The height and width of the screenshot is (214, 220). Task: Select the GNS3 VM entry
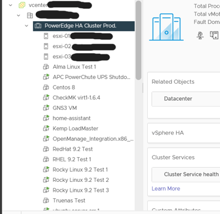[65, 108]
